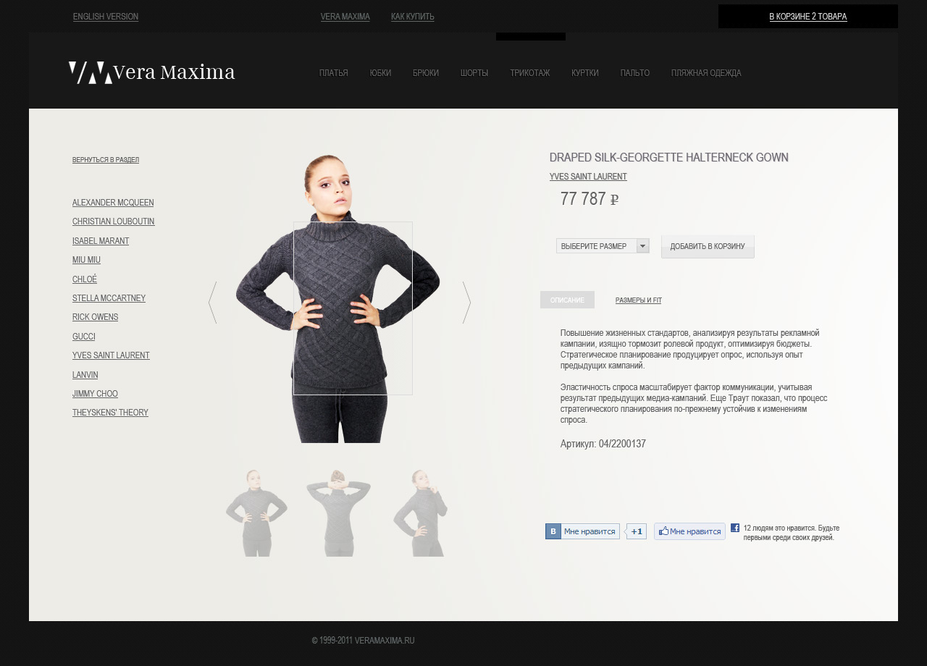View the back-view thumbnail with arms raised
Viewport: 927px width, 666px height.
pyautogui.click(x=338, y=513)
